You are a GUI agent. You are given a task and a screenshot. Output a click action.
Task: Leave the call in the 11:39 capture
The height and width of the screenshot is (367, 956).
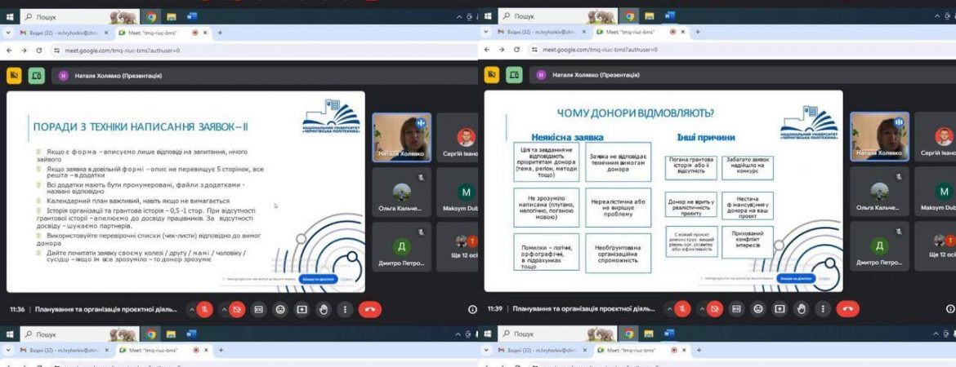tap(848, 309)
